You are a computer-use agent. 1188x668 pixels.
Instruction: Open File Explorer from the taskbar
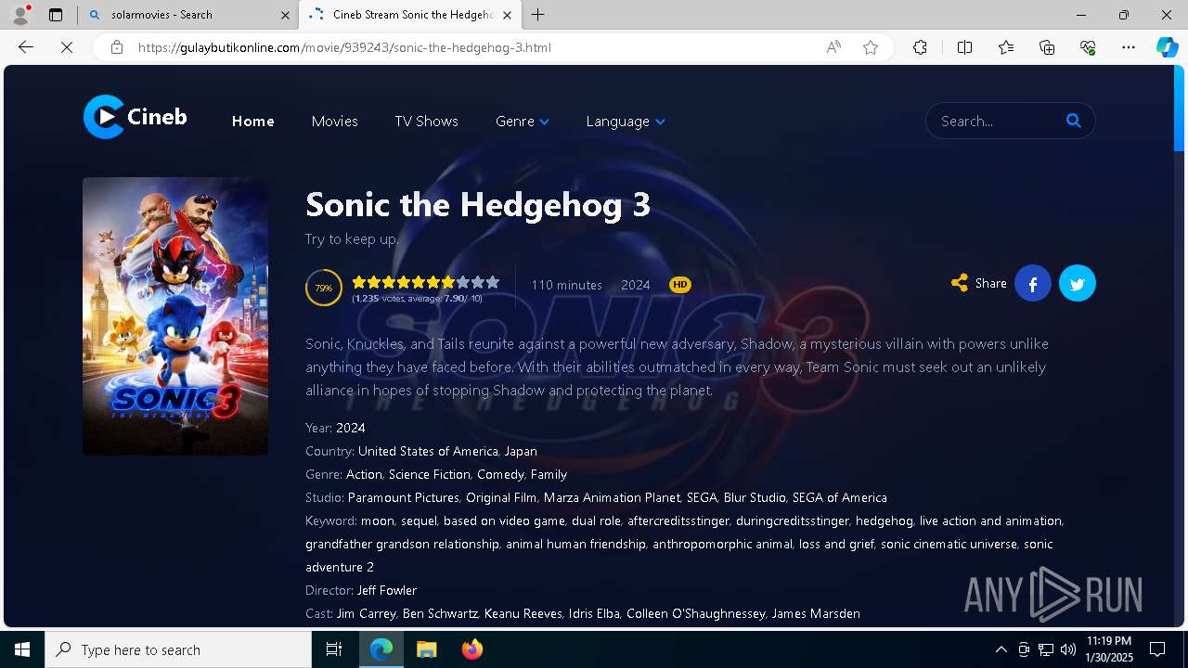point(426,649)
